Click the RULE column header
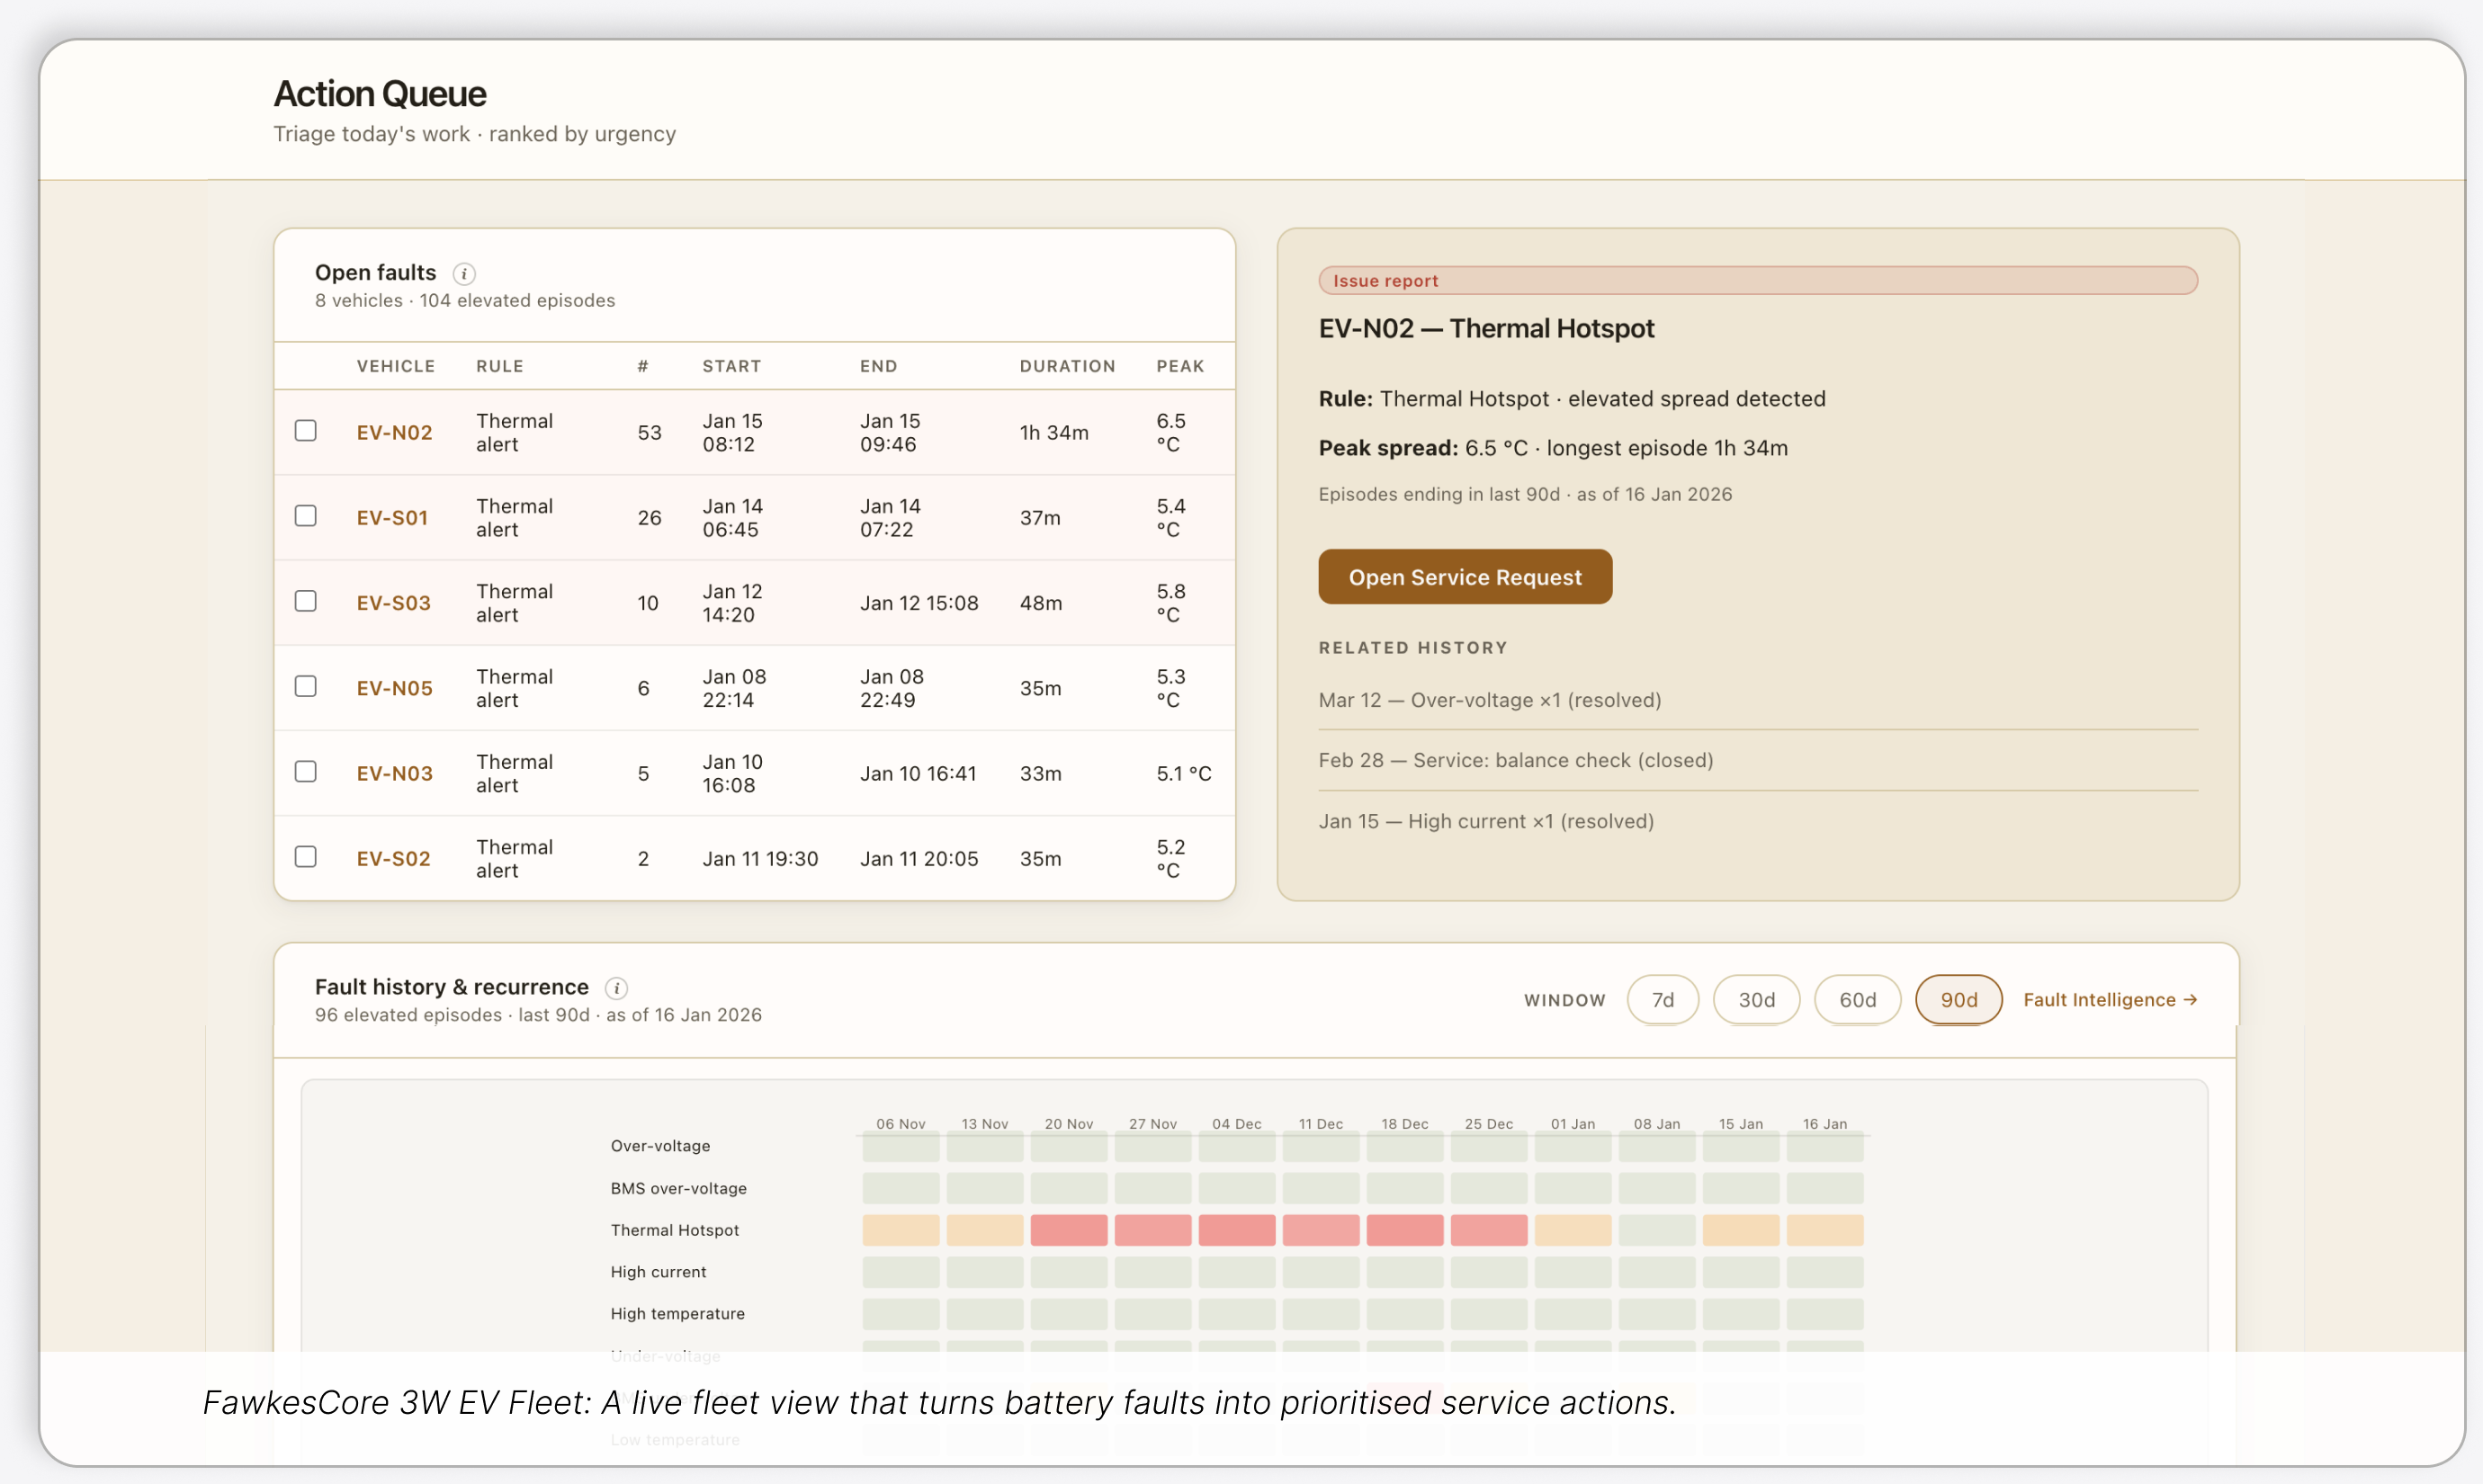This screenshot has height=1484, width=2483. (500, 366)
